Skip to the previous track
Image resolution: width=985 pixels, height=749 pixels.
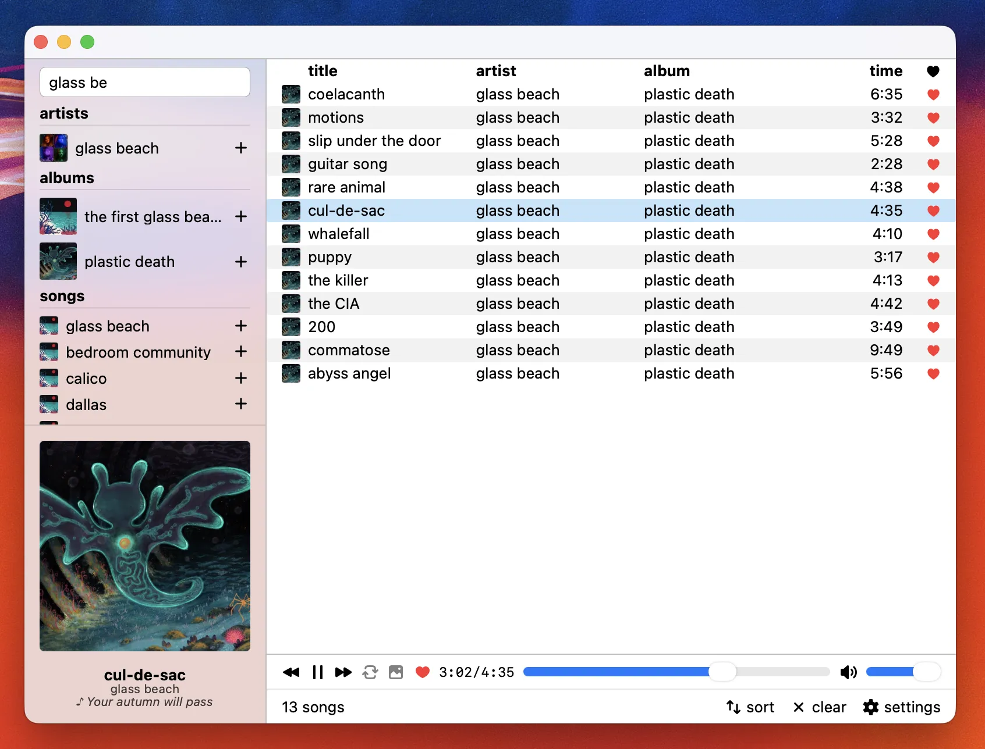coord(291,672)
